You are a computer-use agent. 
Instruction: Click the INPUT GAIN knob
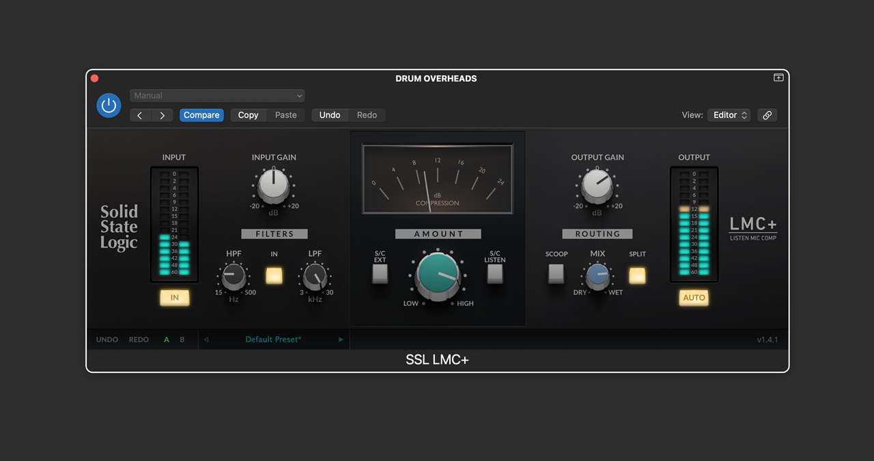coord(274,186)
